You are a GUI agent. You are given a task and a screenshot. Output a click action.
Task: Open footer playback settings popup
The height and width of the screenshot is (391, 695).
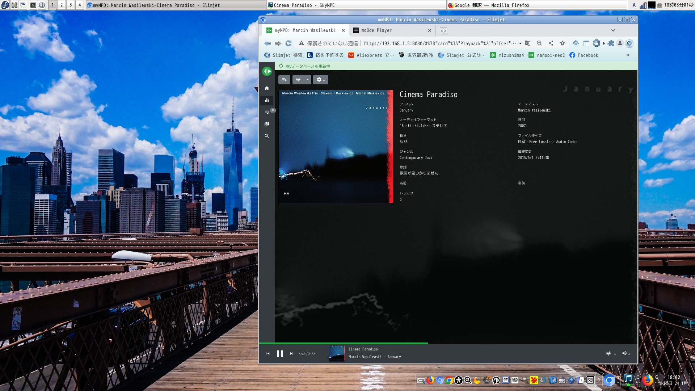point(610,354)
